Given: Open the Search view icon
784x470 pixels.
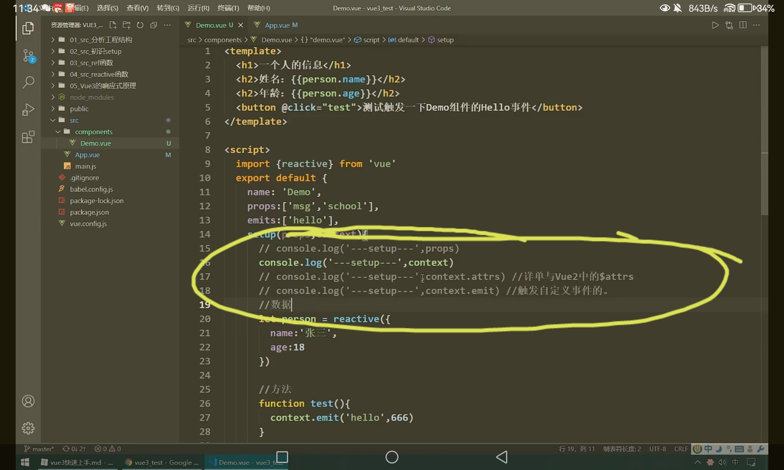Looking at the screenshot, I should 28,82.
